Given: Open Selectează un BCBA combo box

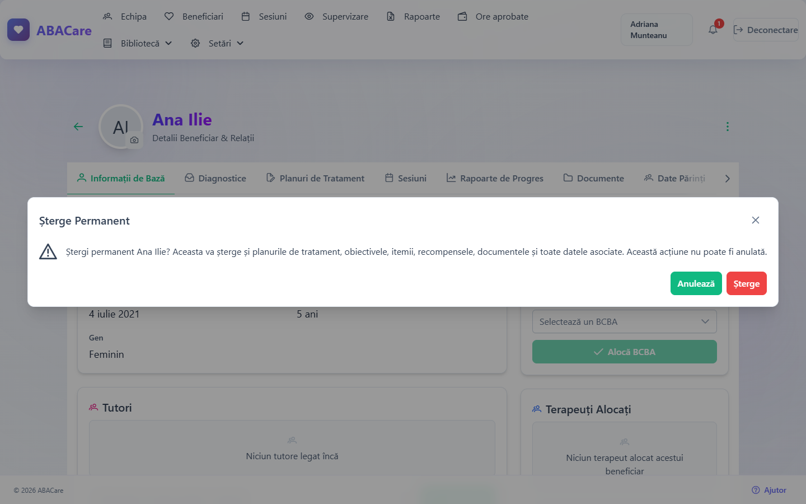Looking at the screenshot, I should (x=625, y=321).
